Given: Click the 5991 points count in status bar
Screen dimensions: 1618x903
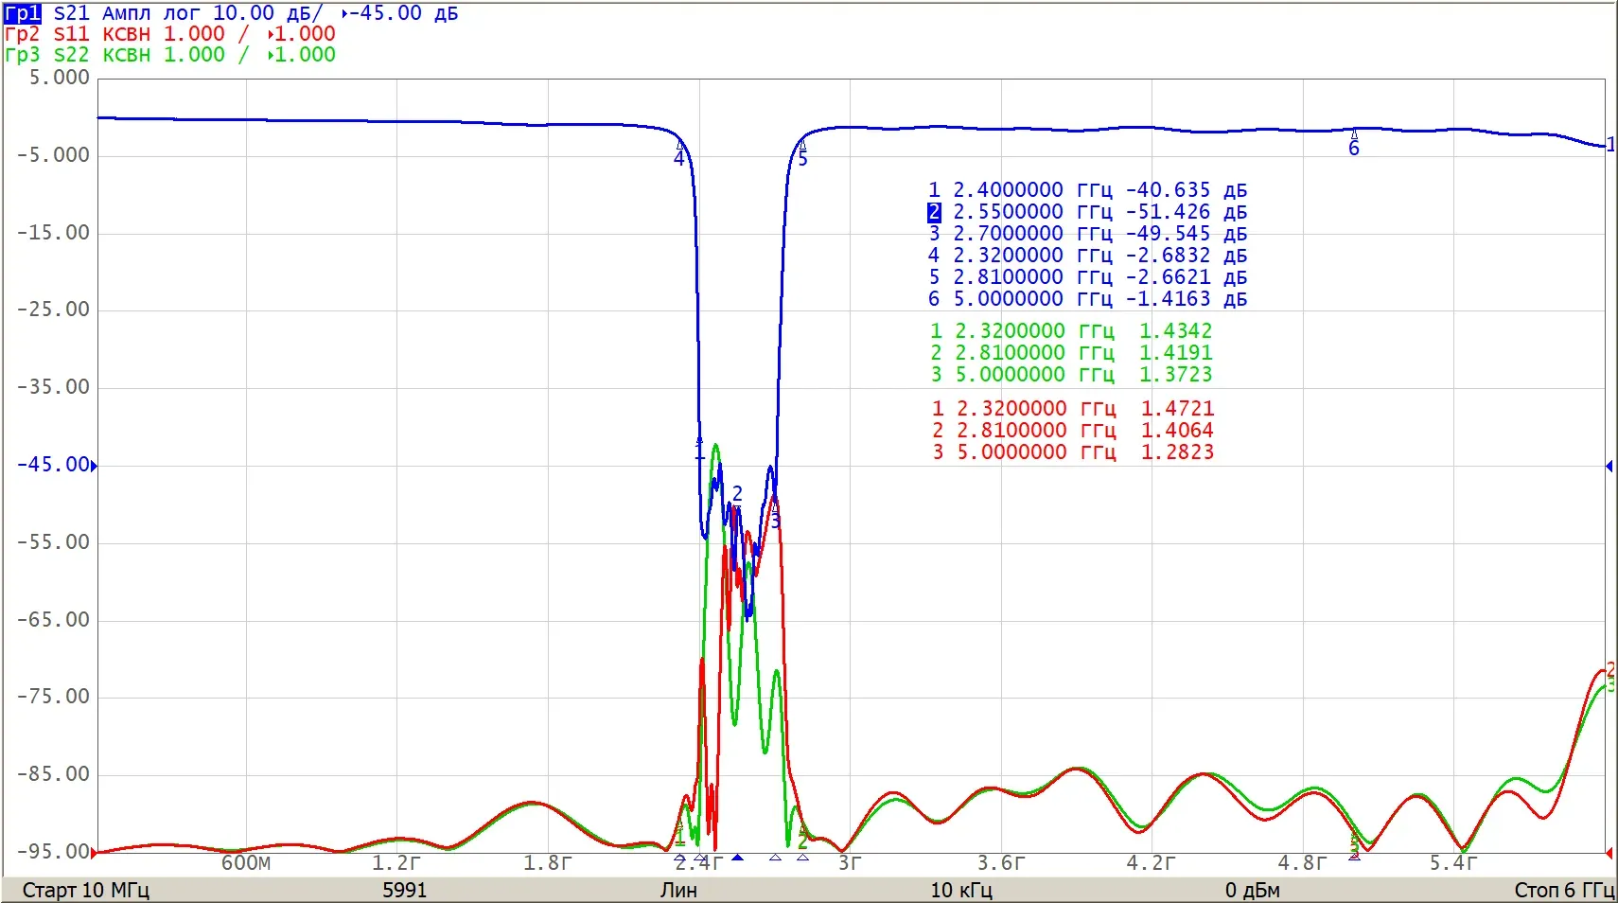Looking at the screenshot, I should pos(405,891).
